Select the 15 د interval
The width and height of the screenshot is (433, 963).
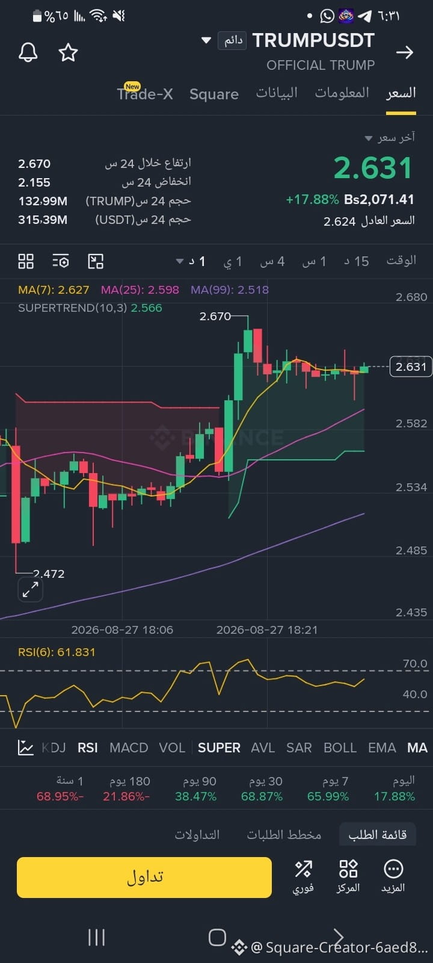(356, 261)
